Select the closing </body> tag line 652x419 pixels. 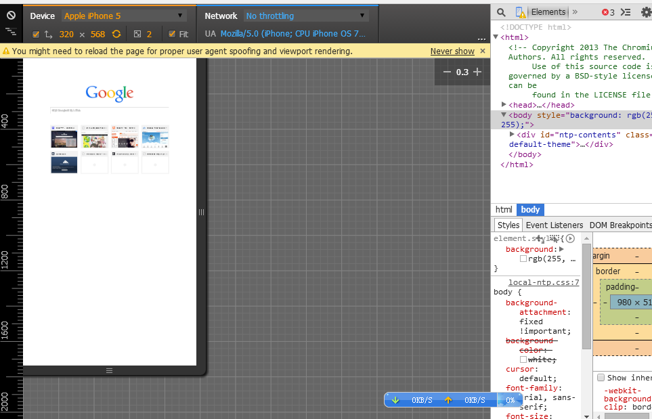pyautogui.click(x=525, y=154)
